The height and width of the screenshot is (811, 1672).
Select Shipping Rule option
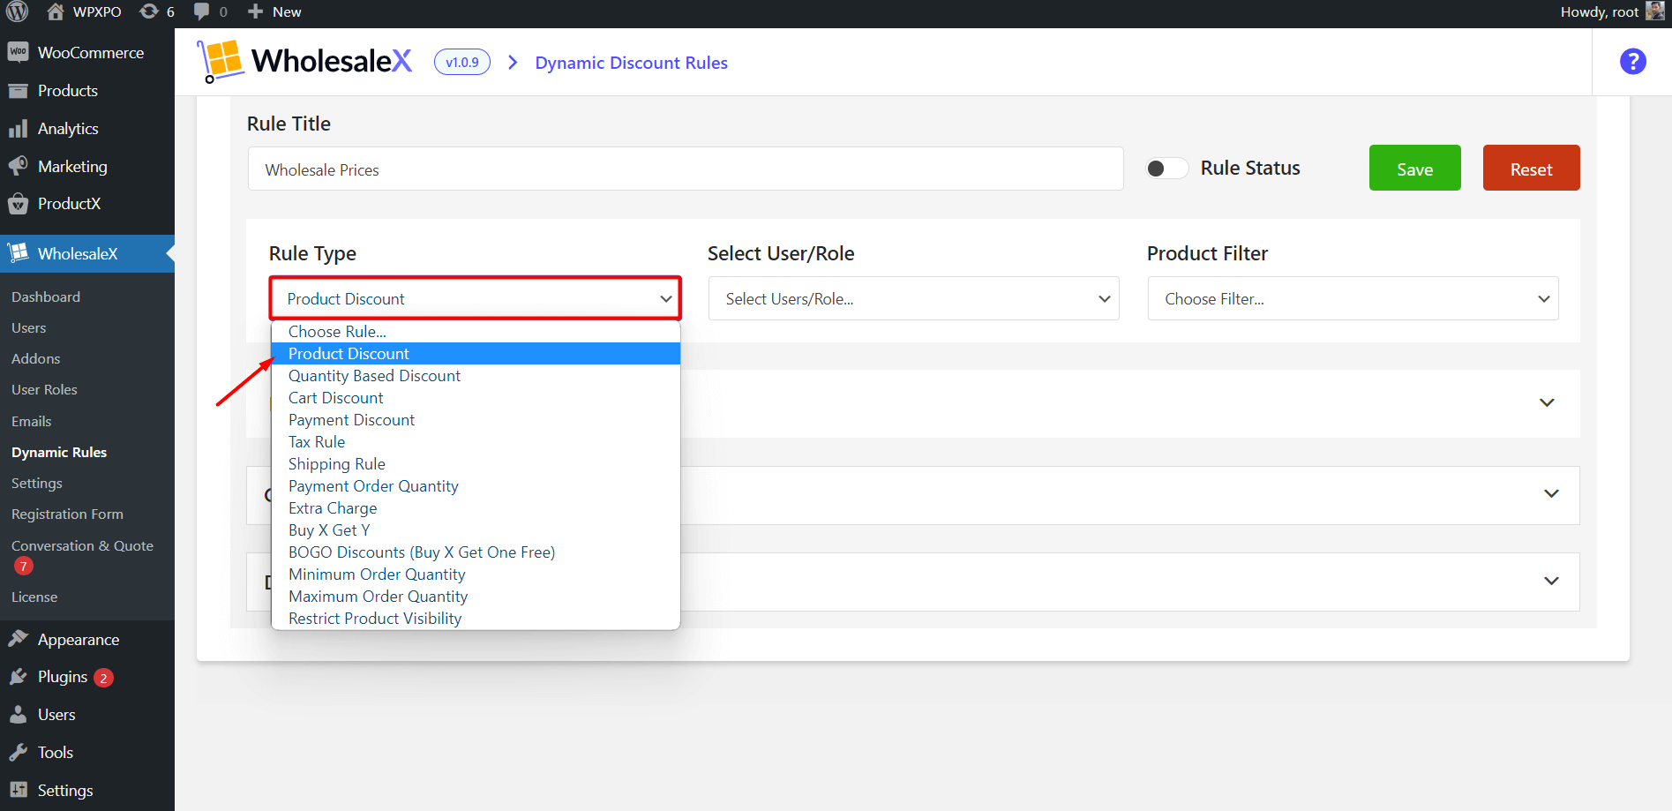(x=476, y=464)
